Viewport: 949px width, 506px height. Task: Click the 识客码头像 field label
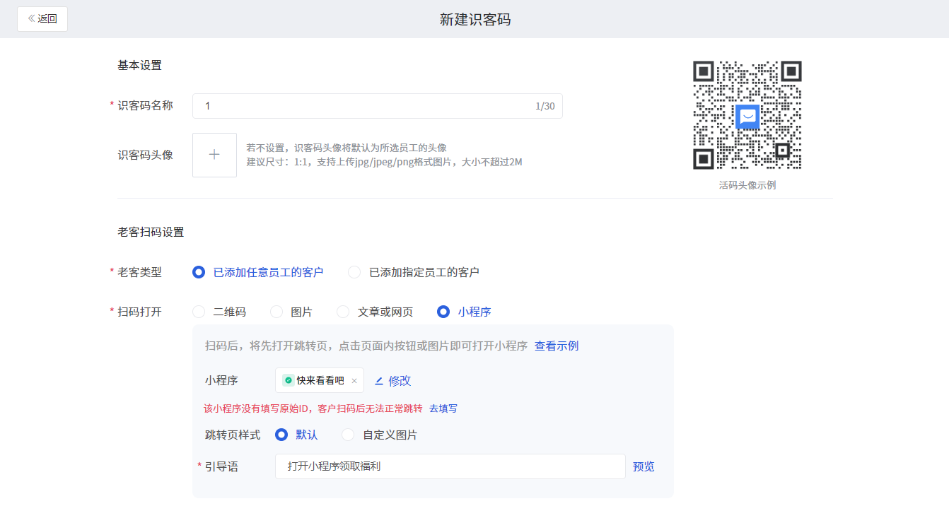(145, 155)
